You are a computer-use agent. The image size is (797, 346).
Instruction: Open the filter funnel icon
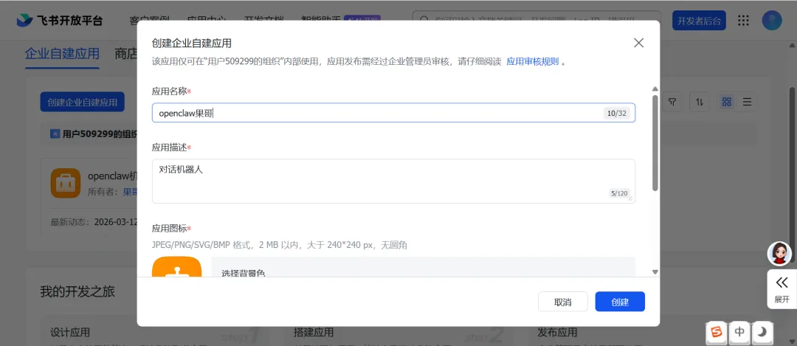(672, 102)
